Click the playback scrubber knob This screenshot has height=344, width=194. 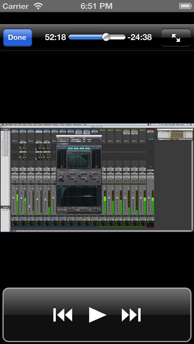point(106,37)
